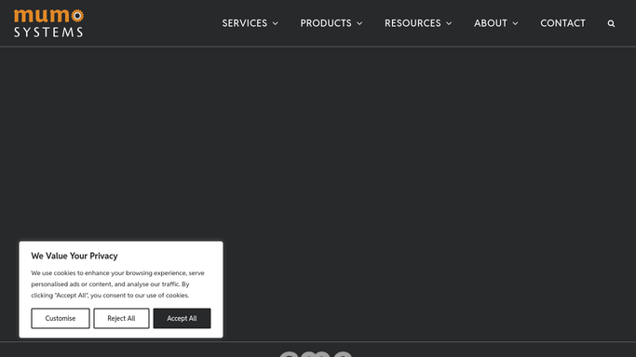636x357 pixels.
Task: Expand the About menu chevron
Action: [516, 23]
